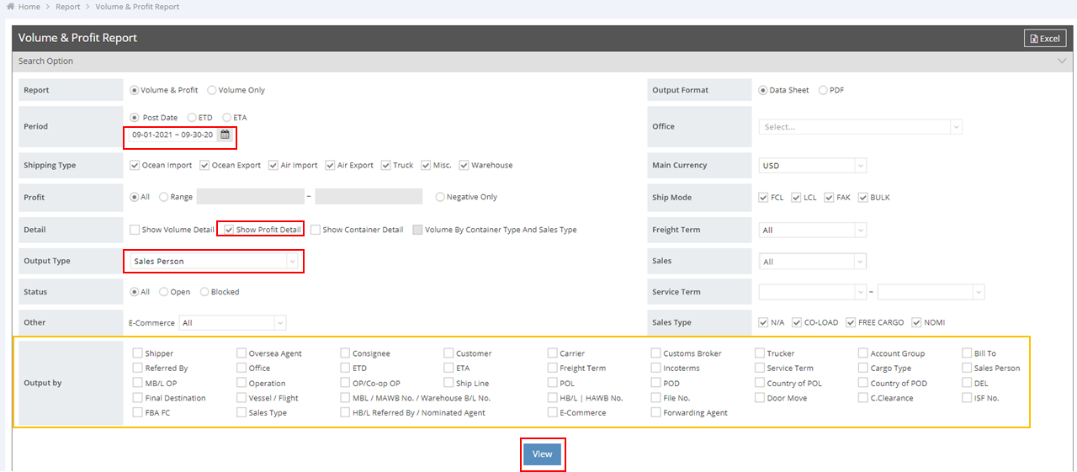
Task: Export report using the Excel button
Action: (1044, 39)
